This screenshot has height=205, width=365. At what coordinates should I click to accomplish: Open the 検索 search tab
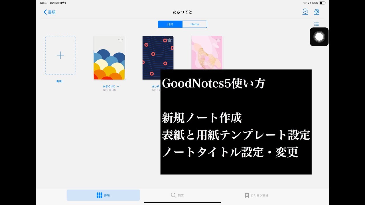pos(177,195)
